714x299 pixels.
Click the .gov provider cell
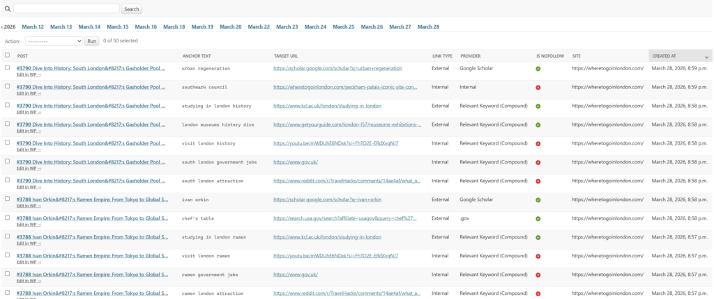coord(465,218)
